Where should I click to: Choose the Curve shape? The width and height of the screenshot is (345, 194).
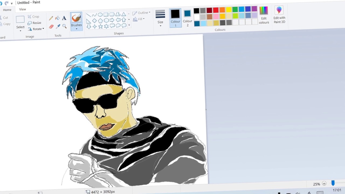tap(94, 15)
